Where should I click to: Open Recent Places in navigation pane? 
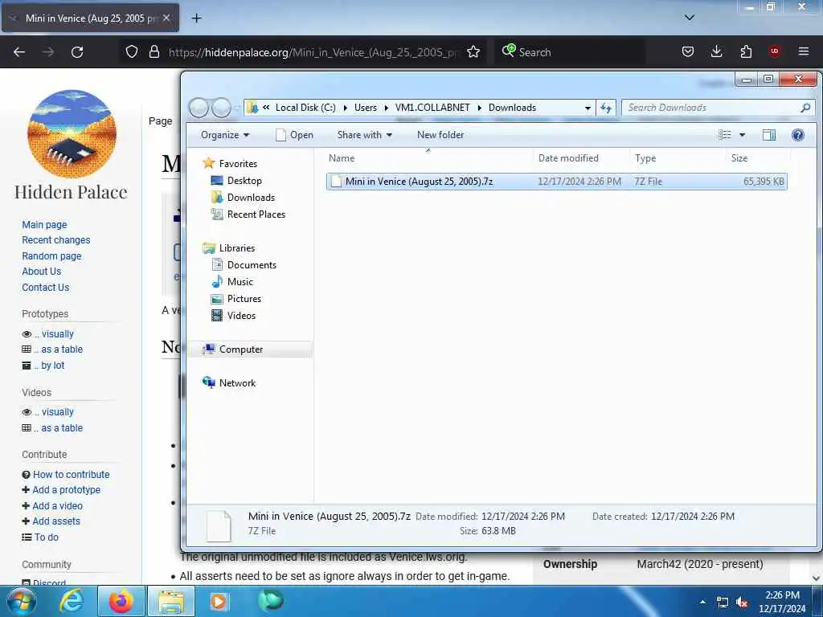coord(256,214)
